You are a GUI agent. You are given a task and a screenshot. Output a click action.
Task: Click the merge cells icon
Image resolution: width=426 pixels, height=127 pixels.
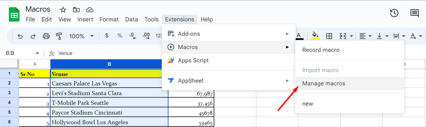343,36
